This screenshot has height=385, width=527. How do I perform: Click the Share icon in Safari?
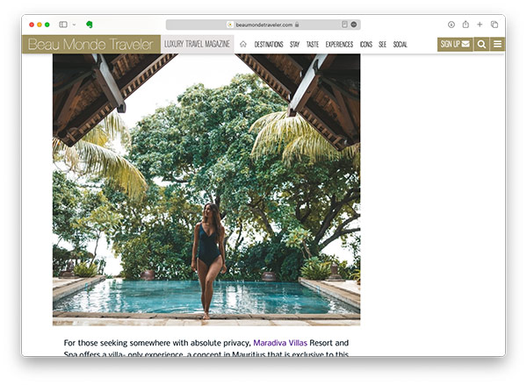[466, 25]
